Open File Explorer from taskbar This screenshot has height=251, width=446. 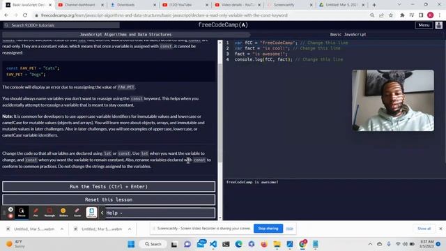click(x=277, y=244)
